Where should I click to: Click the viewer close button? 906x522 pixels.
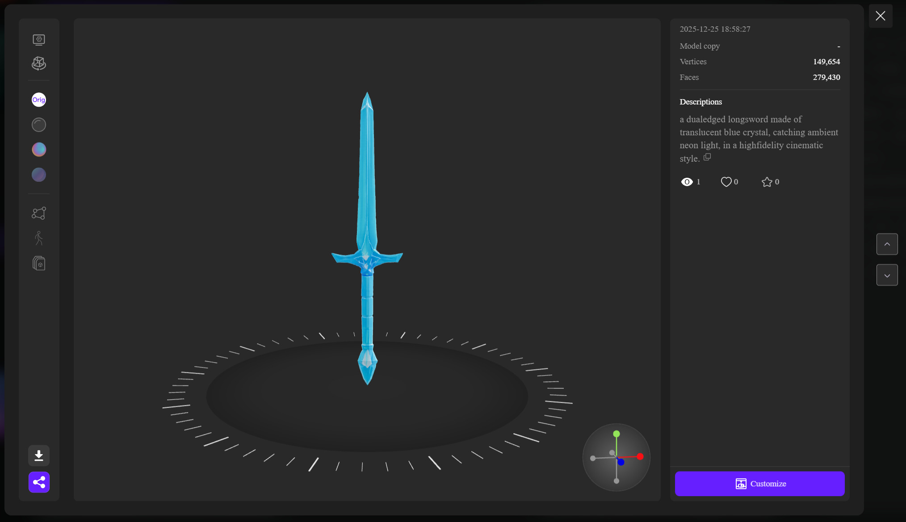[880, 16]
